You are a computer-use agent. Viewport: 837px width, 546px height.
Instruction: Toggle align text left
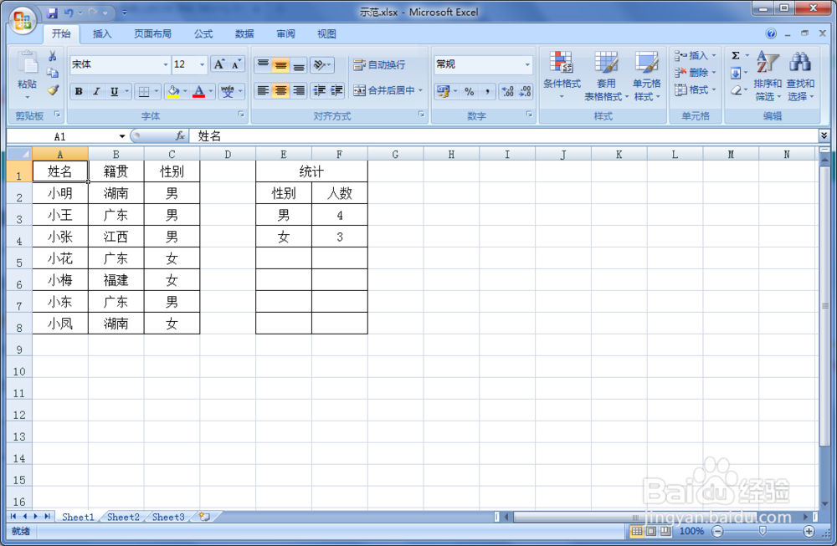pos(263,90)
